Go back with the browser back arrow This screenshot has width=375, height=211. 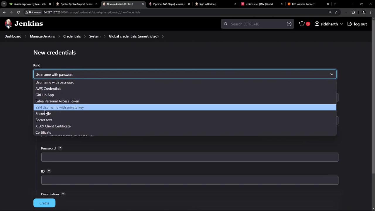tap(4, 12)
